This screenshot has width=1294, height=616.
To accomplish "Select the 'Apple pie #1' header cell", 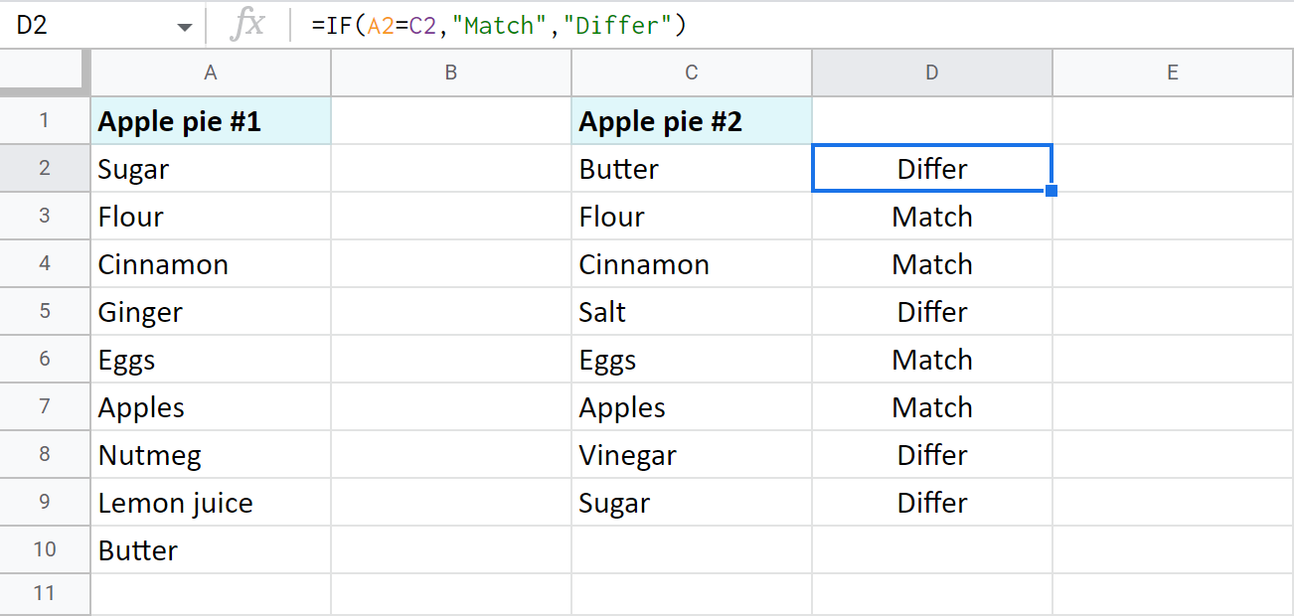I will point(211,121).
